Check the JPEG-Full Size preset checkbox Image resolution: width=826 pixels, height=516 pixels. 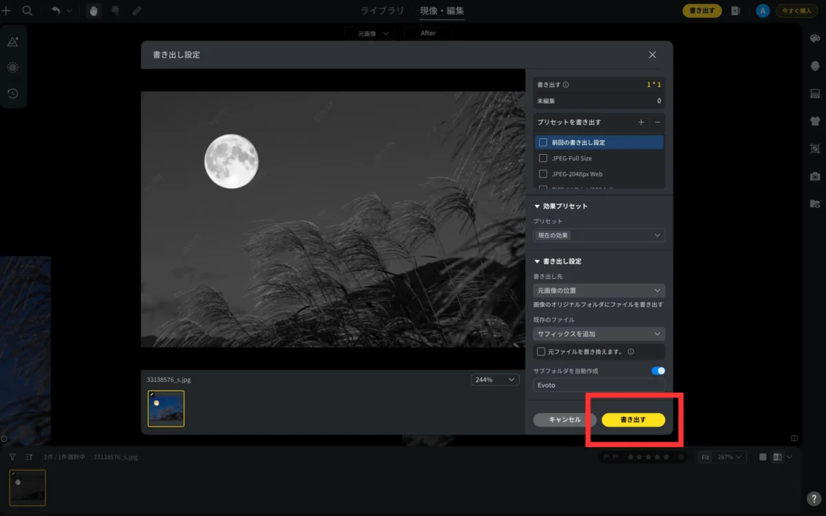pos(543,158)
